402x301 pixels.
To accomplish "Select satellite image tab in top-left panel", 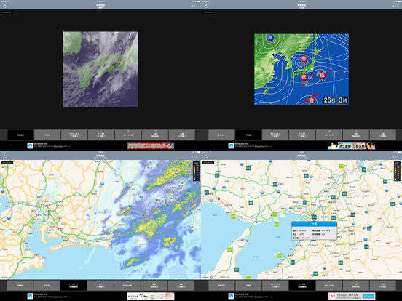I will coord(21,135).
